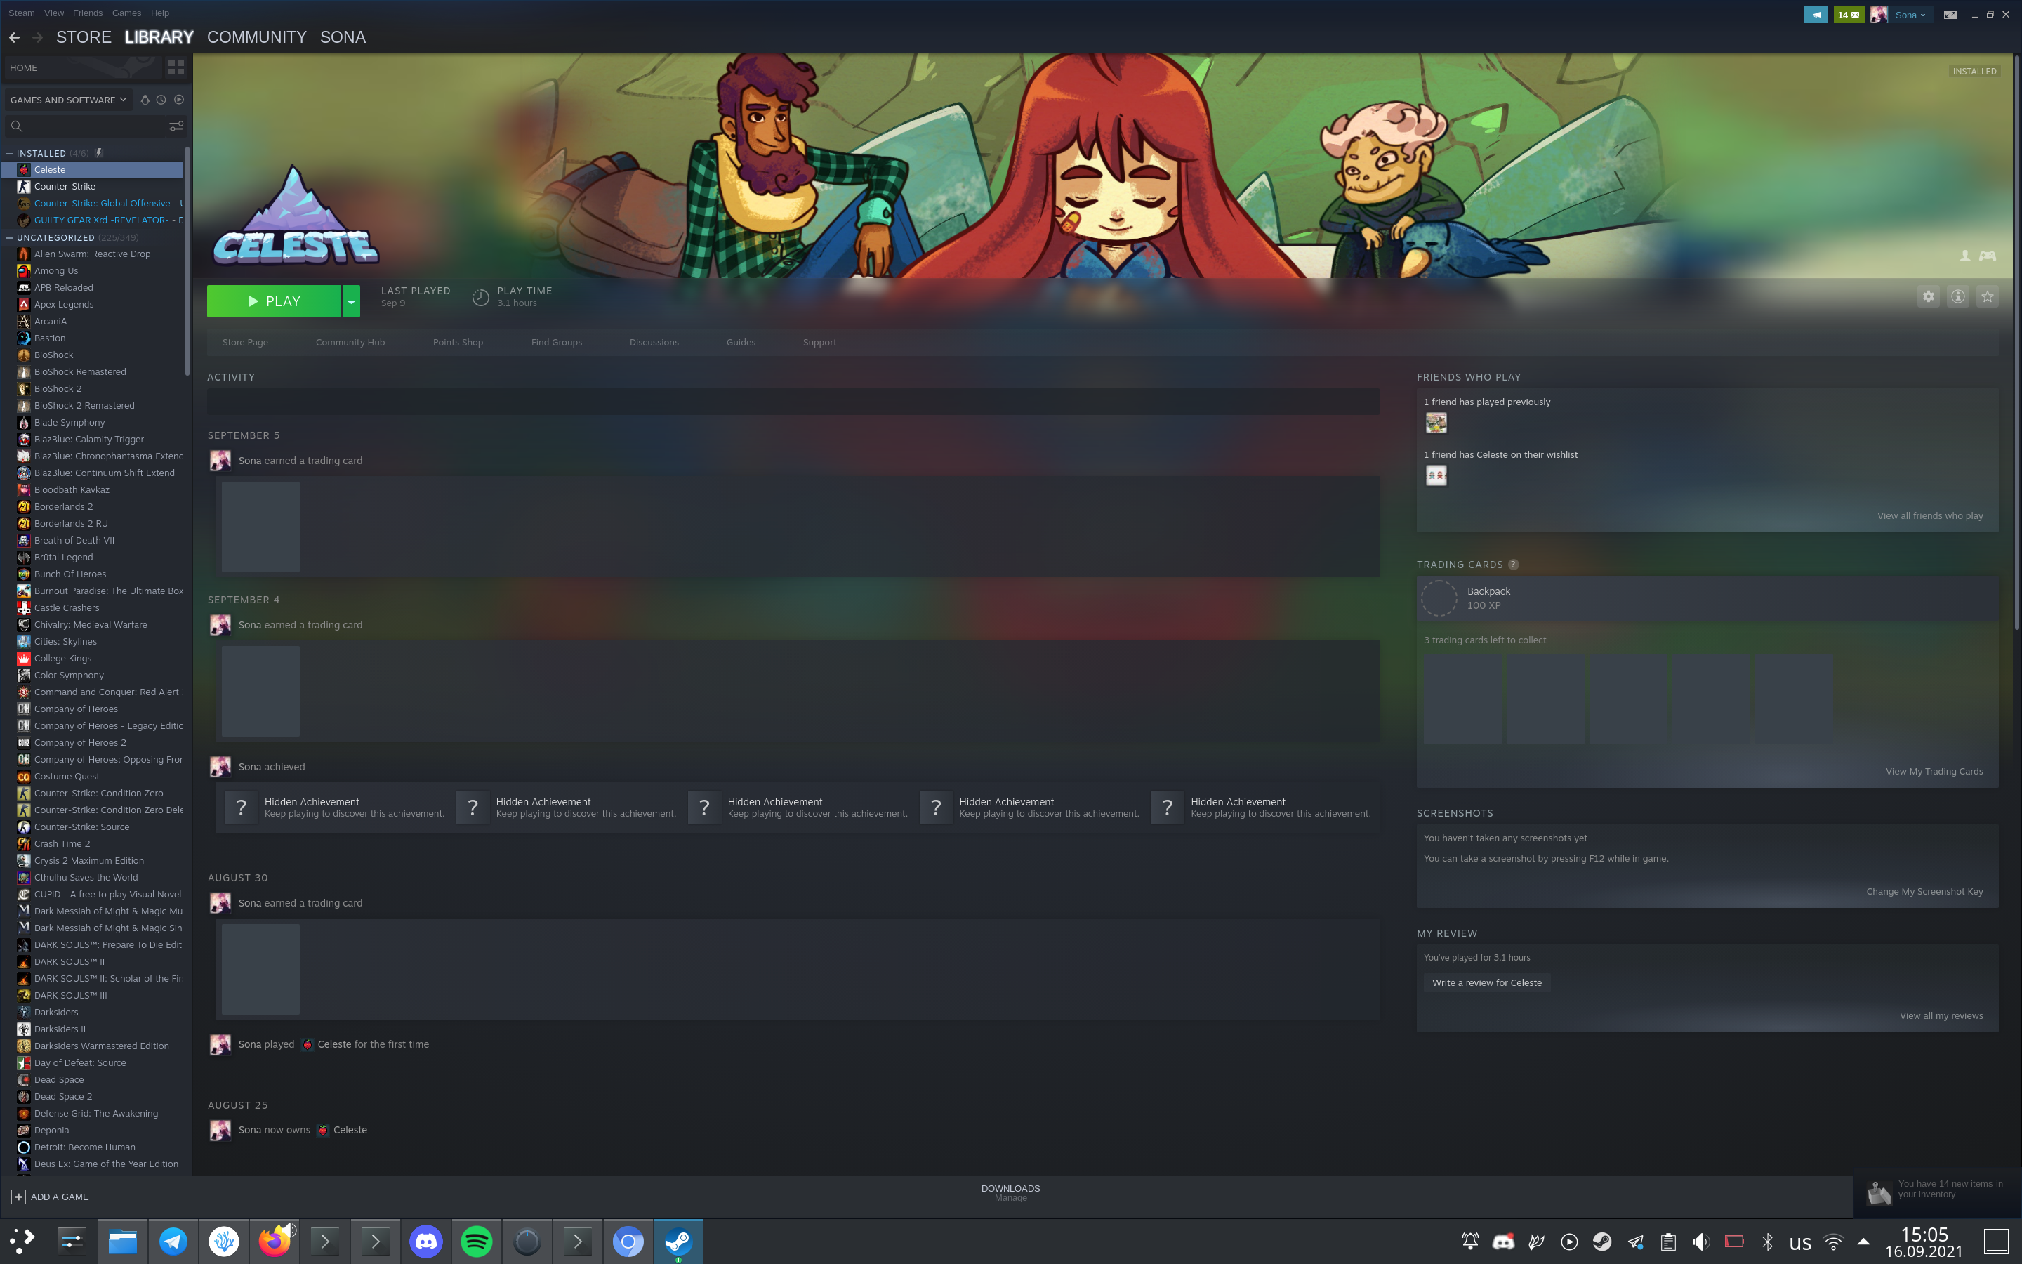Screen dimensions: 2022x1264
Task: Open the Guides link
Action: (x=740, y=342)
